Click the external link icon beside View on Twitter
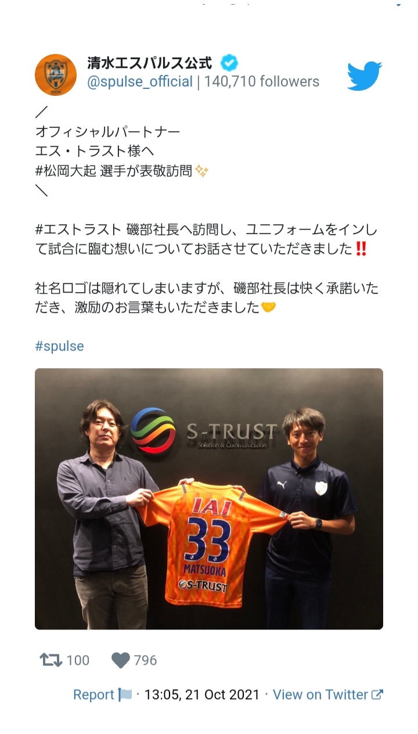Image resolution: width=418 pixels, height=734 pixels. coord(377,695)
